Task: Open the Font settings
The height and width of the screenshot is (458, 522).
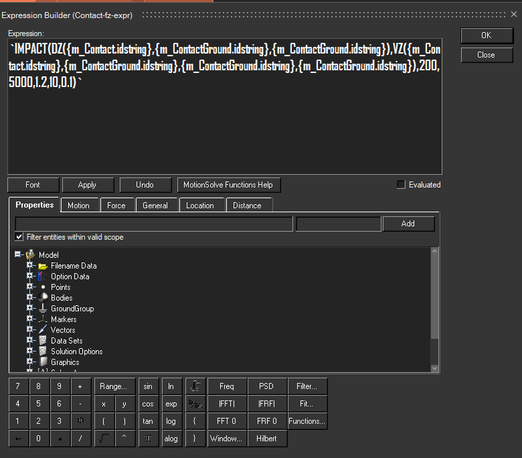Action: point(33,185)
